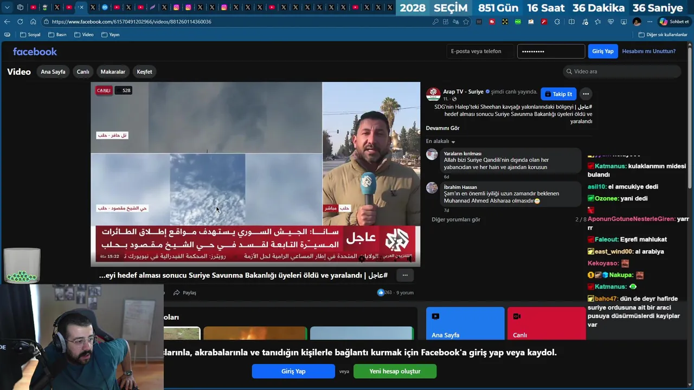694x390 pixels.
Task: Open video player settings gear
Action: point(362,259)
